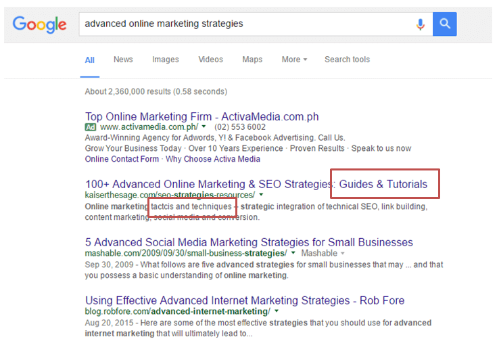Screen dimensions: 499x345
Task: Start voice search with microphone icon
Action: (x=420, y=24)
